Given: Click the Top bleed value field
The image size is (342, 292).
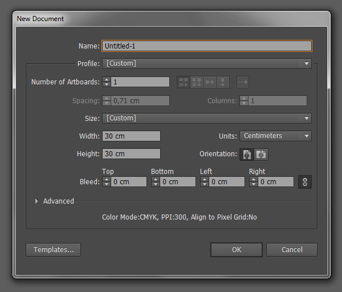Looking at the screenshot, I should pos(129,182).
